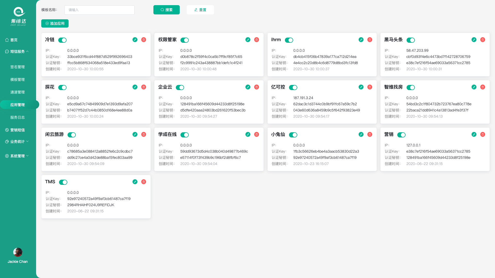Edit the 小兔仙 application card
This screenshot has height=278, width=495.
point(361,134)
